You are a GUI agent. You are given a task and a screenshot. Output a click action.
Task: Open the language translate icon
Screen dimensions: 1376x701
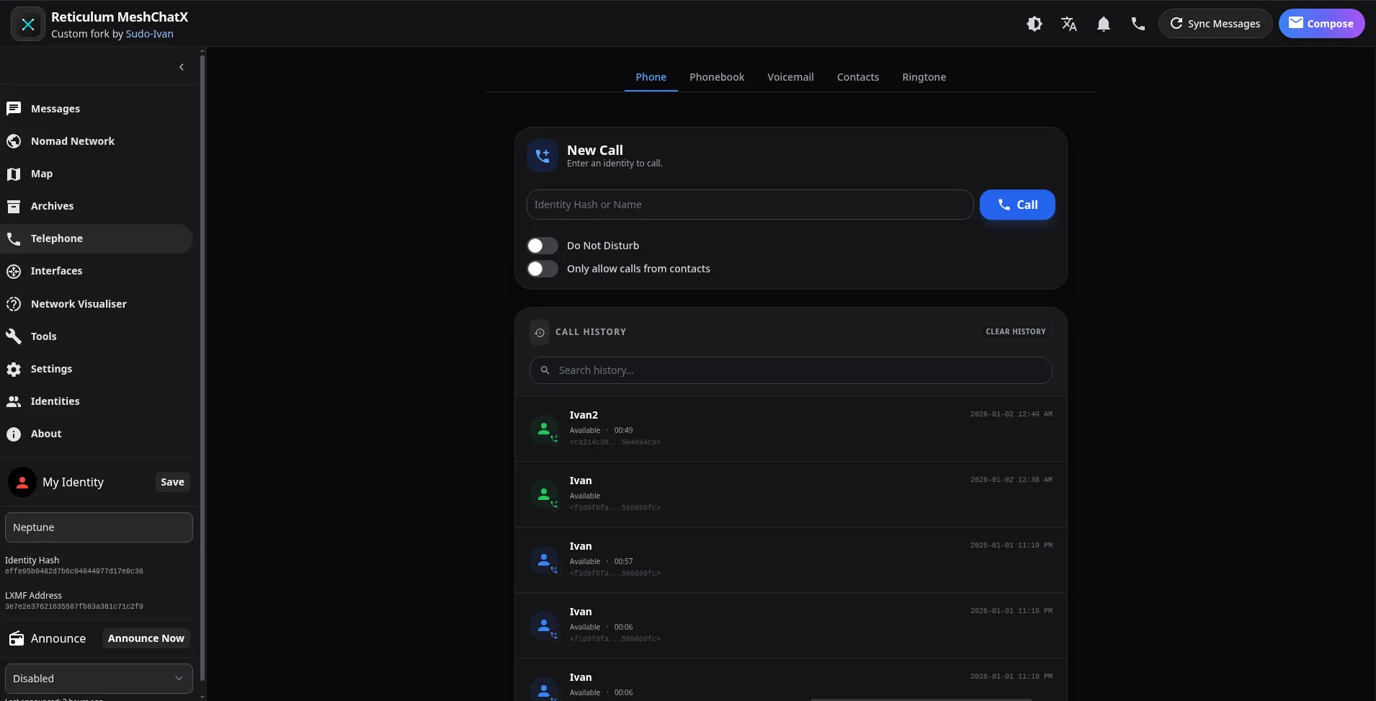[x=1068, y=24]
